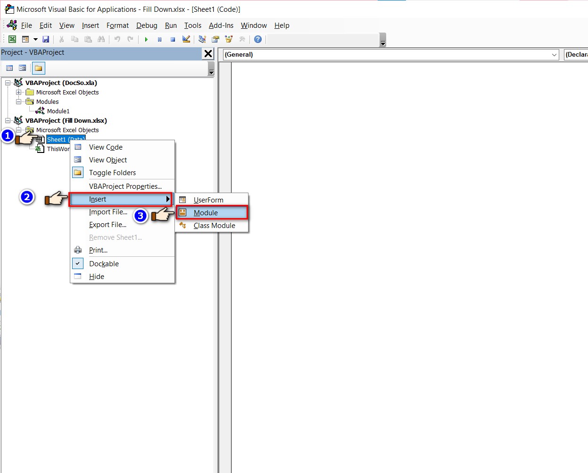The height and width of the screenshot is (473, 588).
Task: Select Module1 in the project tree
Action: click(x=58, y=111)
